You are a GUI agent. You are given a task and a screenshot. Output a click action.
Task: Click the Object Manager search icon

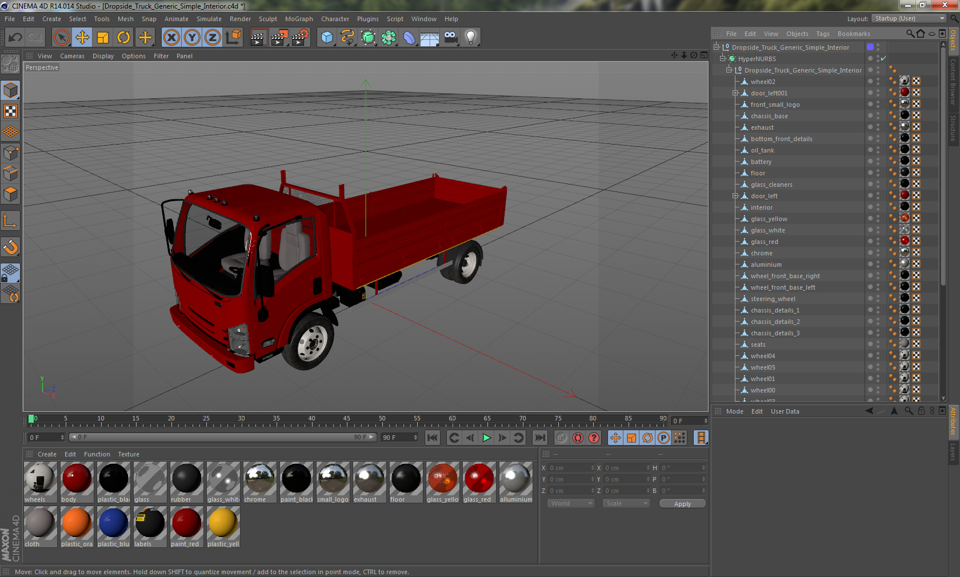tap(910, 34)
